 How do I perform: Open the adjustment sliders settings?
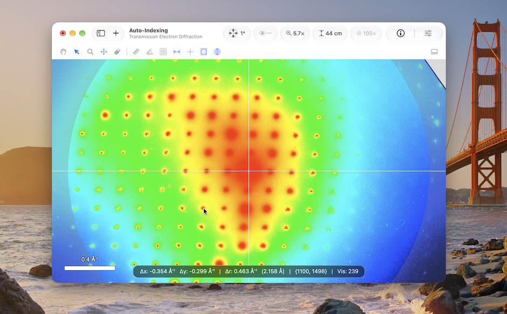pos(428,33)
